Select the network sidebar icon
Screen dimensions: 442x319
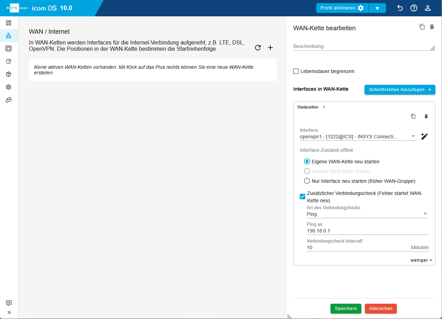pyautogui.click(x=9, y=36)
